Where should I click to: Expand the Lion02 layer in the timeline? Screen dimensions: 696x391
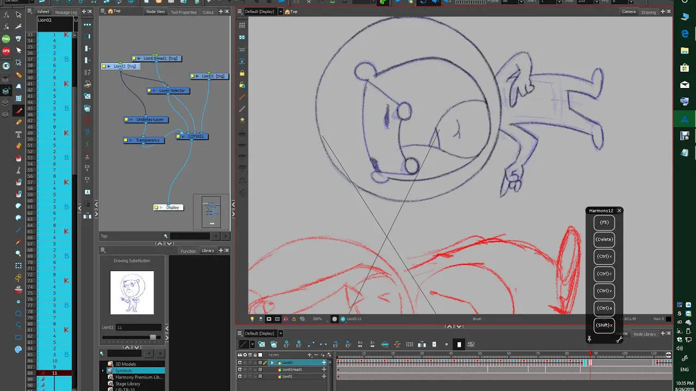click(272, 362)
